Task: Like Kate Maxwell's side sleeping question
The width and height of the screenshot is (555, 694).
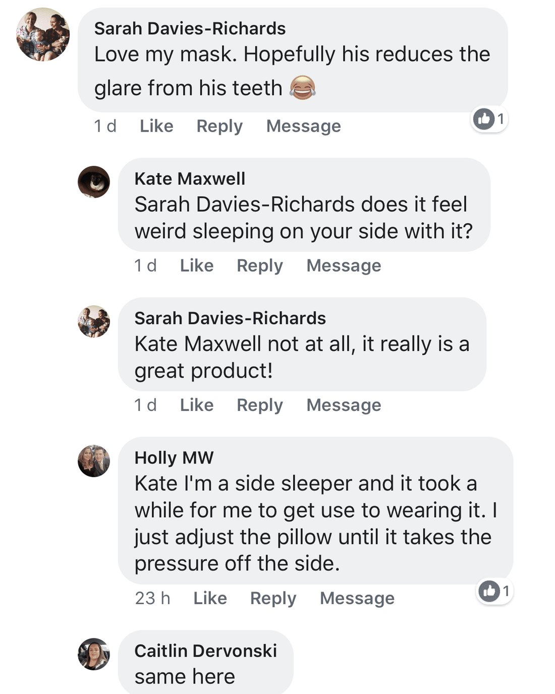Action: pyautogui.click(x=197, y=265)
